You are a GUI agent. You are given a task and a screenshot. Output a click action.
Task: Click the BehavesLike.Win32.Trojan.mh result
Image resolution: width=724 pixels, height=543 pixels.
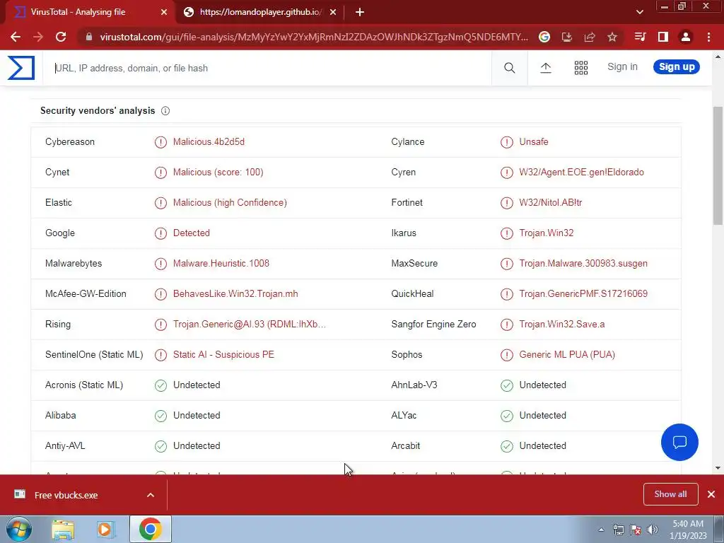pyautogui.click(x=235, y=293)
